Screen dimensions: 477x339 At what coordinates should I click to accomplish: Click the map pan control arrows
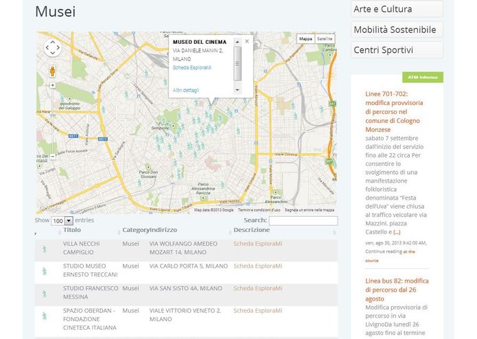[53, 48]
